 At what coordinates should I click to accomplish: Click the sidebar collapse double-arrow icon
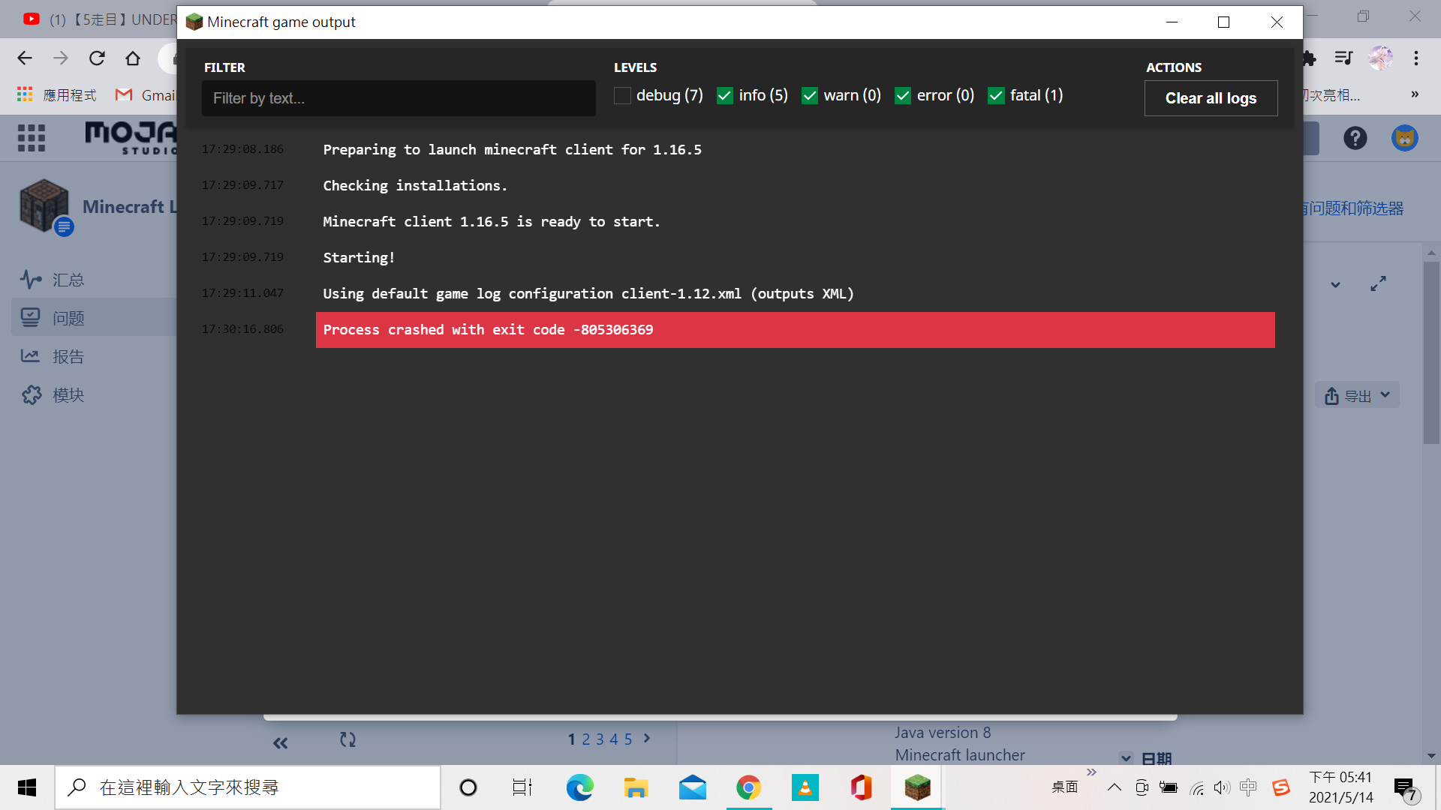pyautogui.click(x=280, y=742)
